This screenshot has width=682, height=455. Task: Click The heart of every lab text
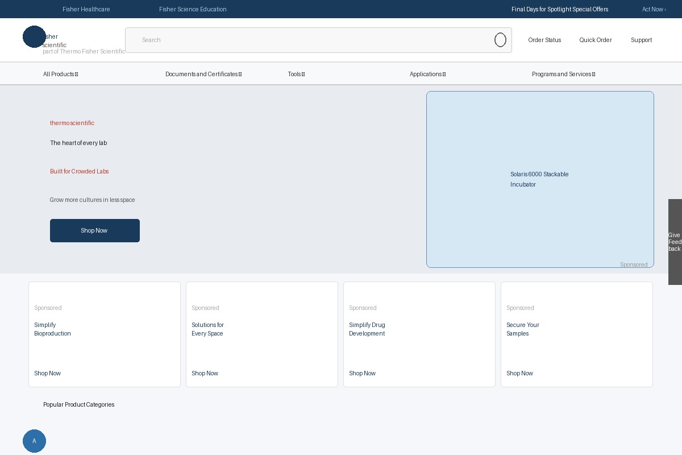click(78, 143)
